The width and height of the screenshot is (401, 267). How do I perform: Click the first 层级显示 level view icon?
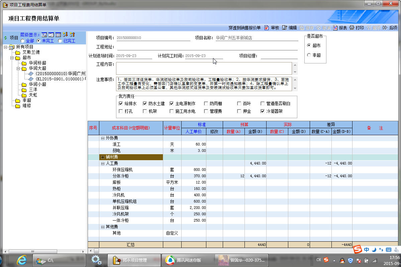[44, 35]
